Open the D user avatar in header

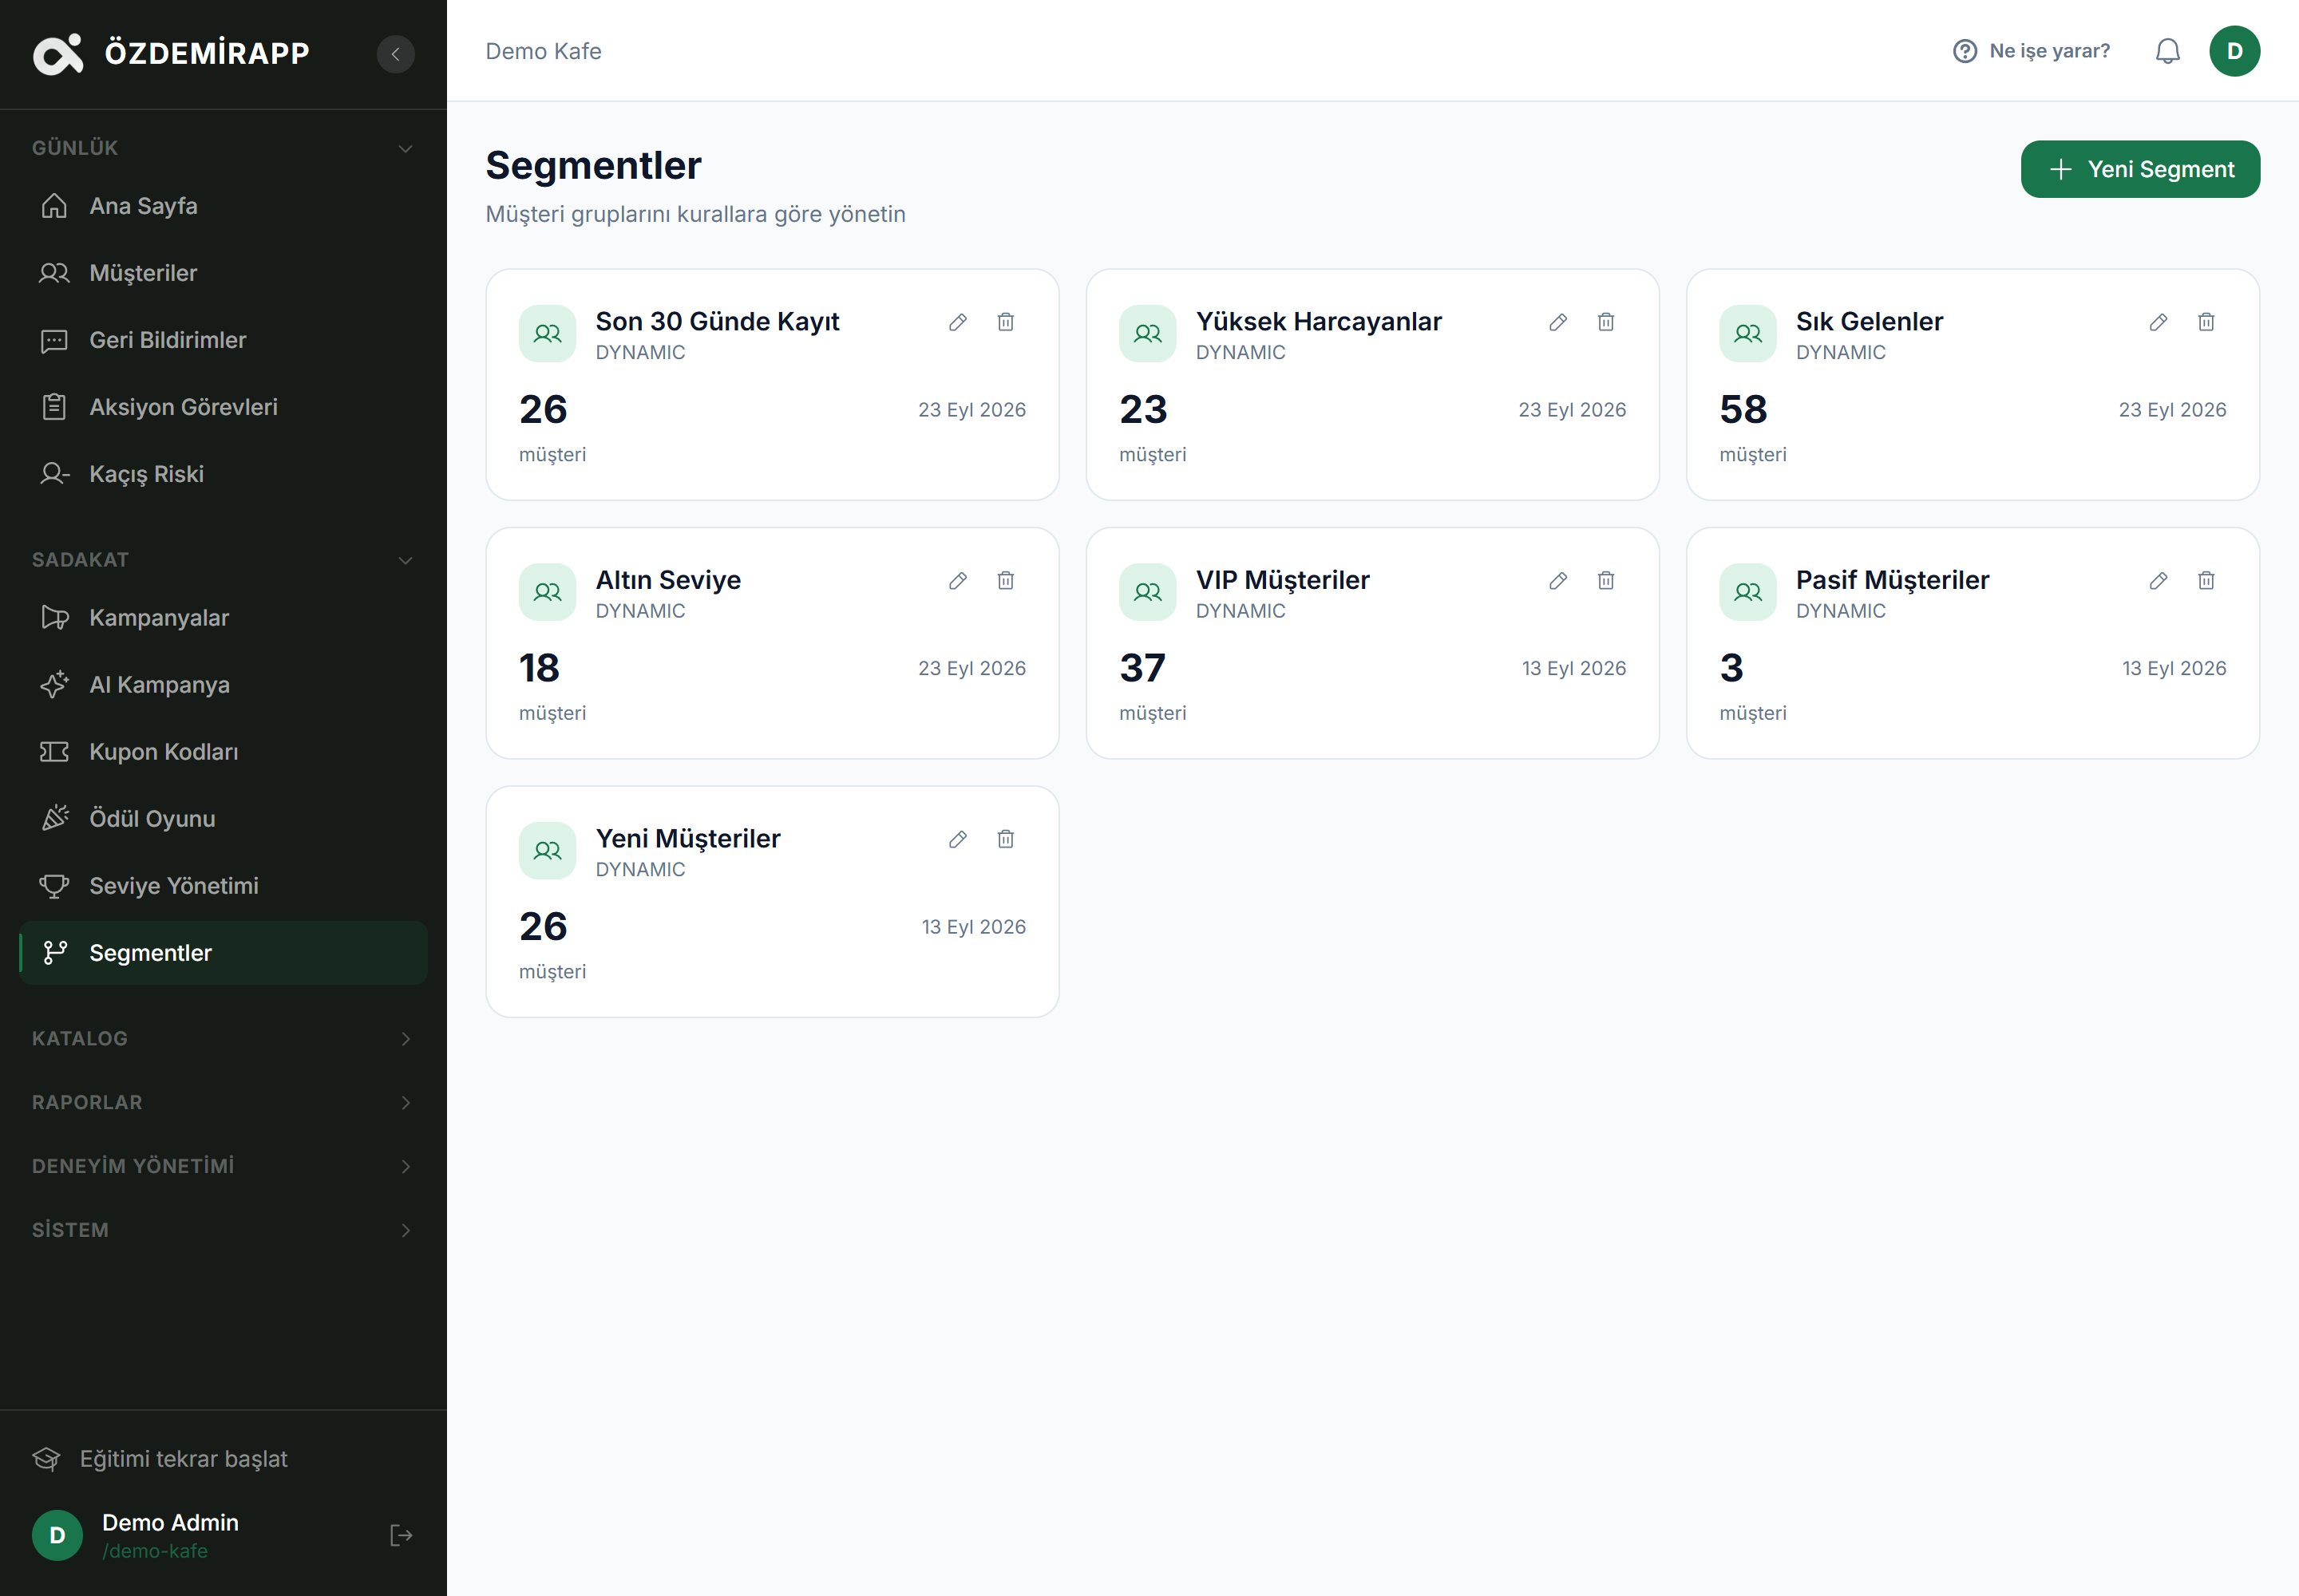coord(2234,51)
